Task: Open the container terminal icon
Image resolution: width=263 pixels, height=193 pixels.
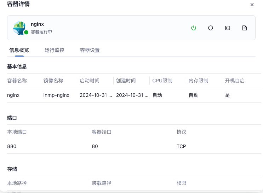Action: pos(228,28)
